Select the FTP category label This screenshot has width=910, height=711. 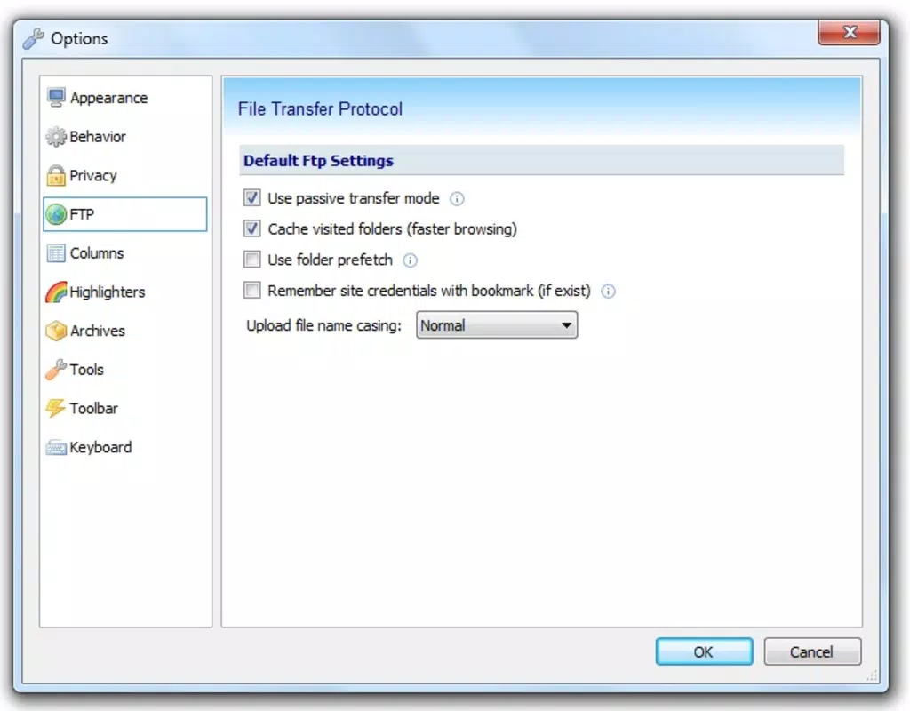[82, 214]
